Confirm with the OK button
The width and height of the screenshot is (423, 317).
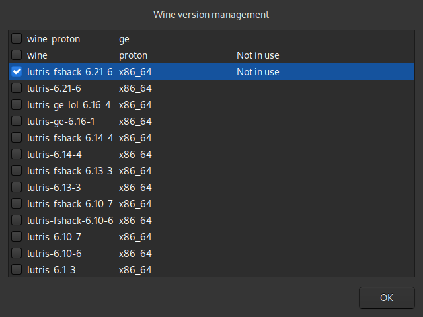pyautogui.click(x=387, y=298)
